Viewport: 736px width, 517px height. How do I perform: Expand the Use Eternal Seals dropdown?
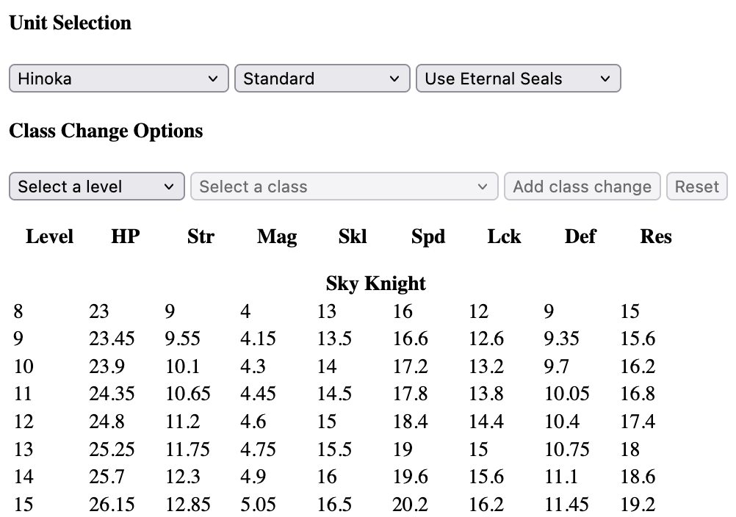coord(518,79)
